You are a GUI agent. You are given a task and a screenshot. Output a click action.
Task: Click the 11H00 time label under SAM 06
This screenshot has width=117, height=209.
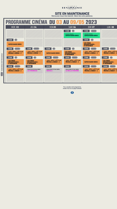[x=67, y=31]
